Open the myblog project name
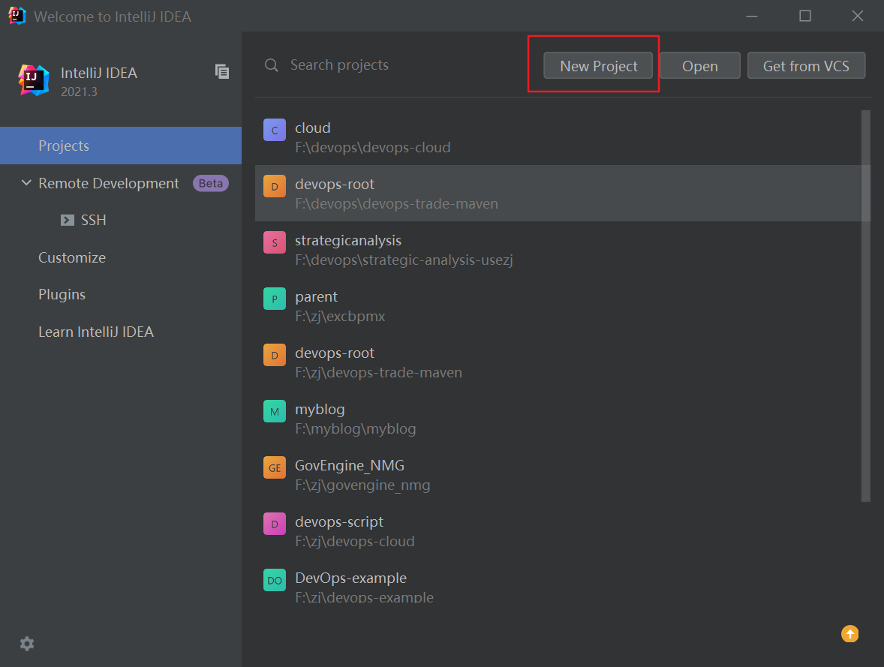Screen dimensions: 884x667 [x=320, y=410]
